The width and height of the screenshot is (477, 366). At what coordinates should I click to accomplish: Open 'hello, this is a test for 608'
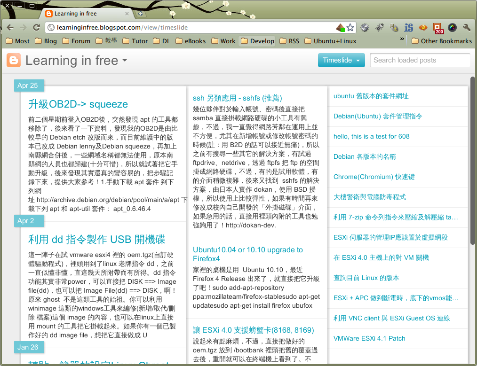coord(372,136)
